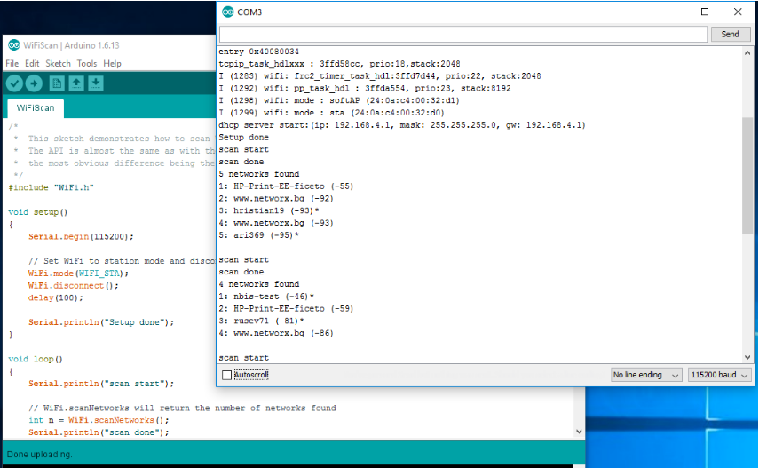Click the Verify checkmark icon in Arduino toolbar

point(14,83)
